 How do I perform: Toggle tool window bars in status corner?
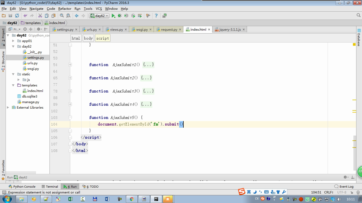(4, 192)
